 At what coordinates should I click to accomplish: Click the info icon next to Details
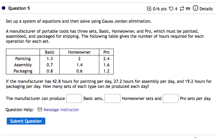pyautogui.click(x=196, y=9)
